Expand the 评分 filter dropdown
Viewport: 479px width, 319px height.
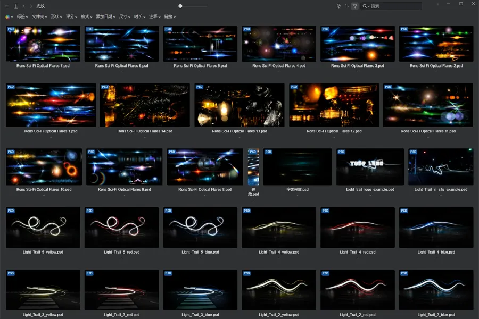pos(71,17)
